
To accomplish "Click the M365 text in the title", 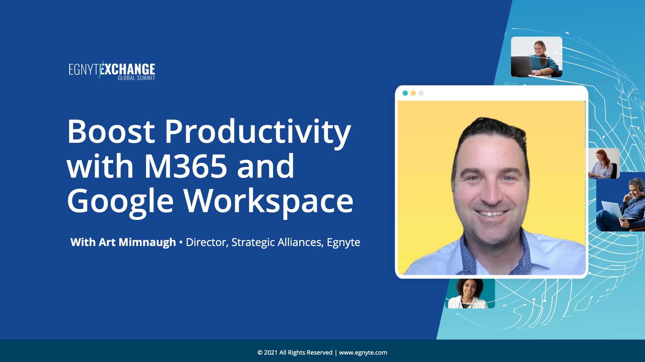I will click(x=185, y=166).
